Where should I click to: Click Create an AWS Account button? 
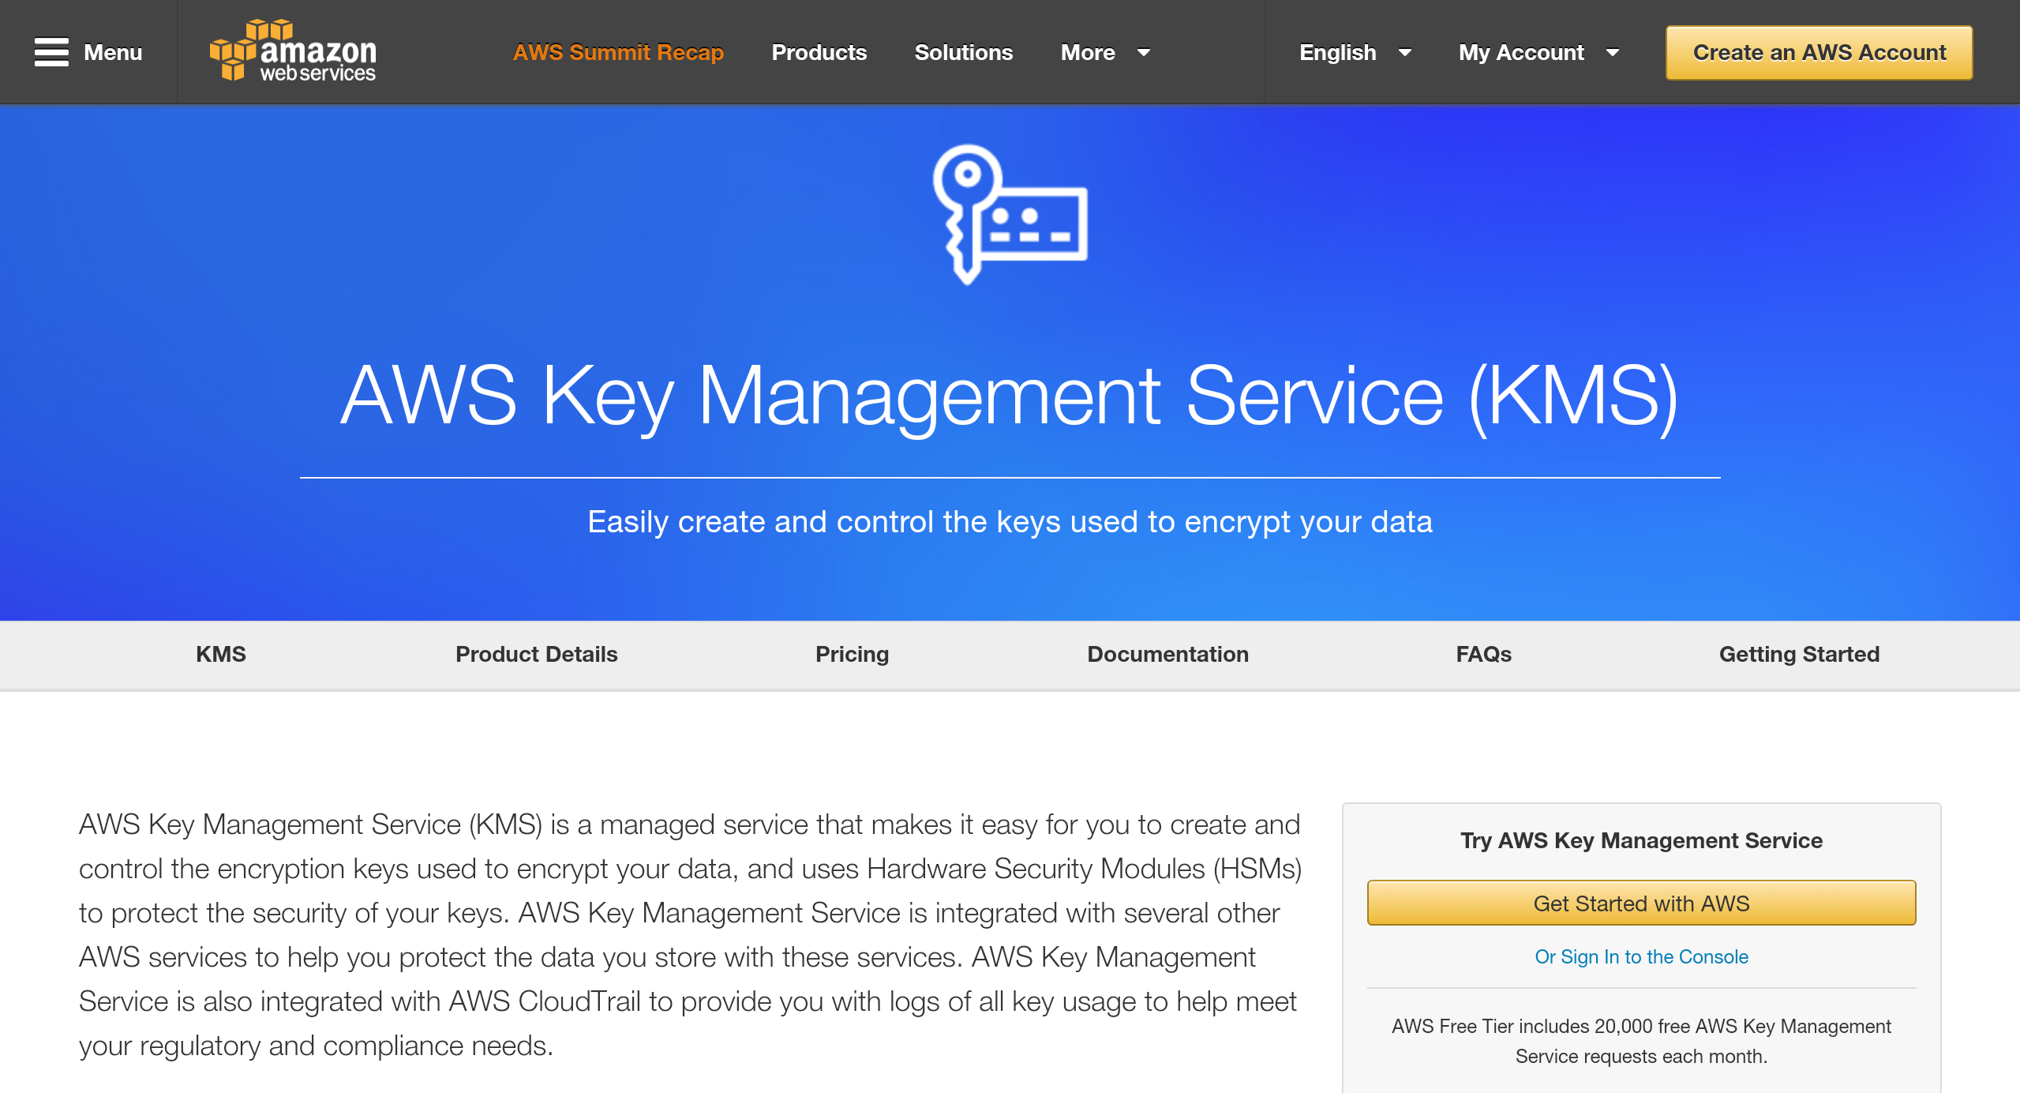[x=1819, y=53]
